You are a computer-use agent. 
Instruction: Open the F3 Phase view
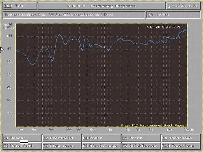(101, 138)
